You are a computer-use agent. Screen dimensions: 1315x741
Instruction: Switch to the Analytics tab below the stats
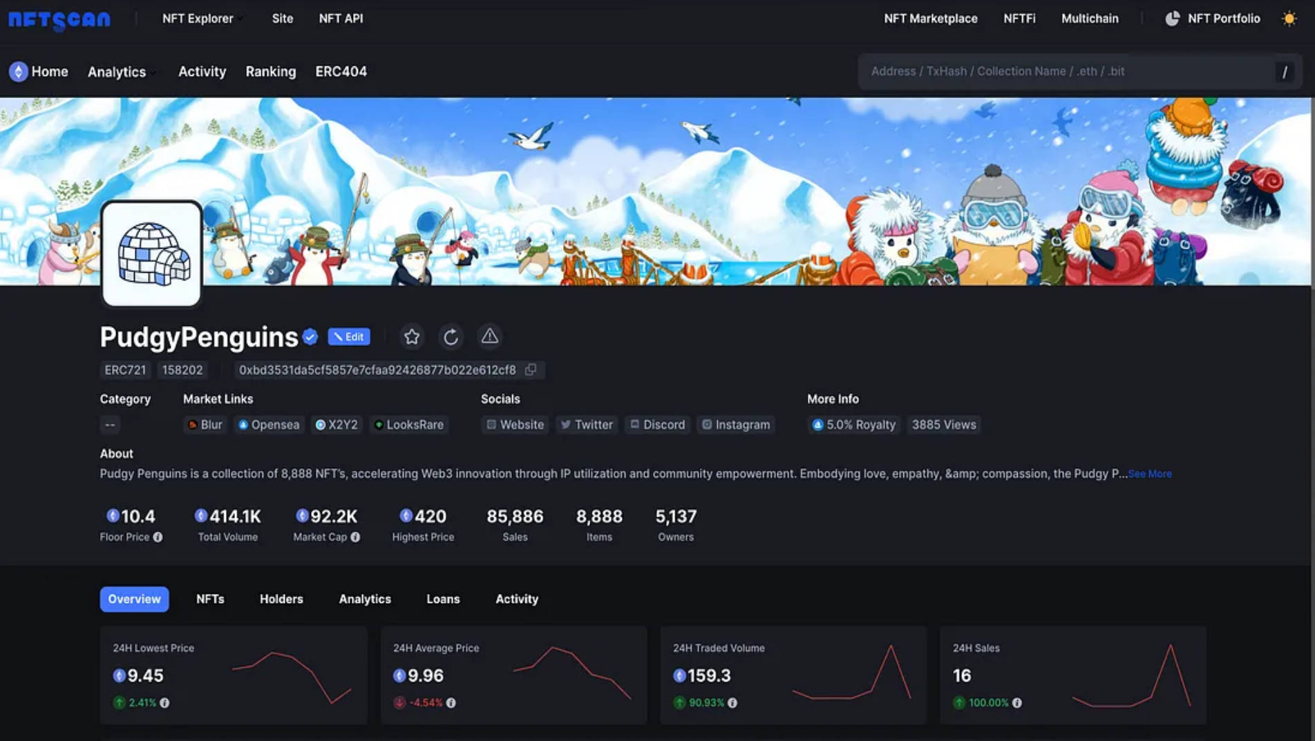(365, 599)
